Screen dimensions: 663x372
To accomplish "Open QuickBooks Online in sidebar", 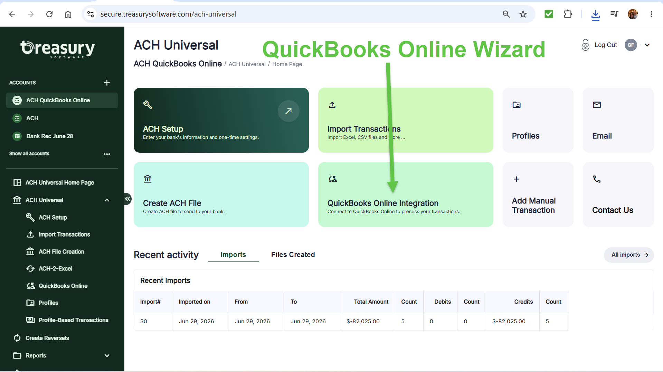I will (63, 286).
